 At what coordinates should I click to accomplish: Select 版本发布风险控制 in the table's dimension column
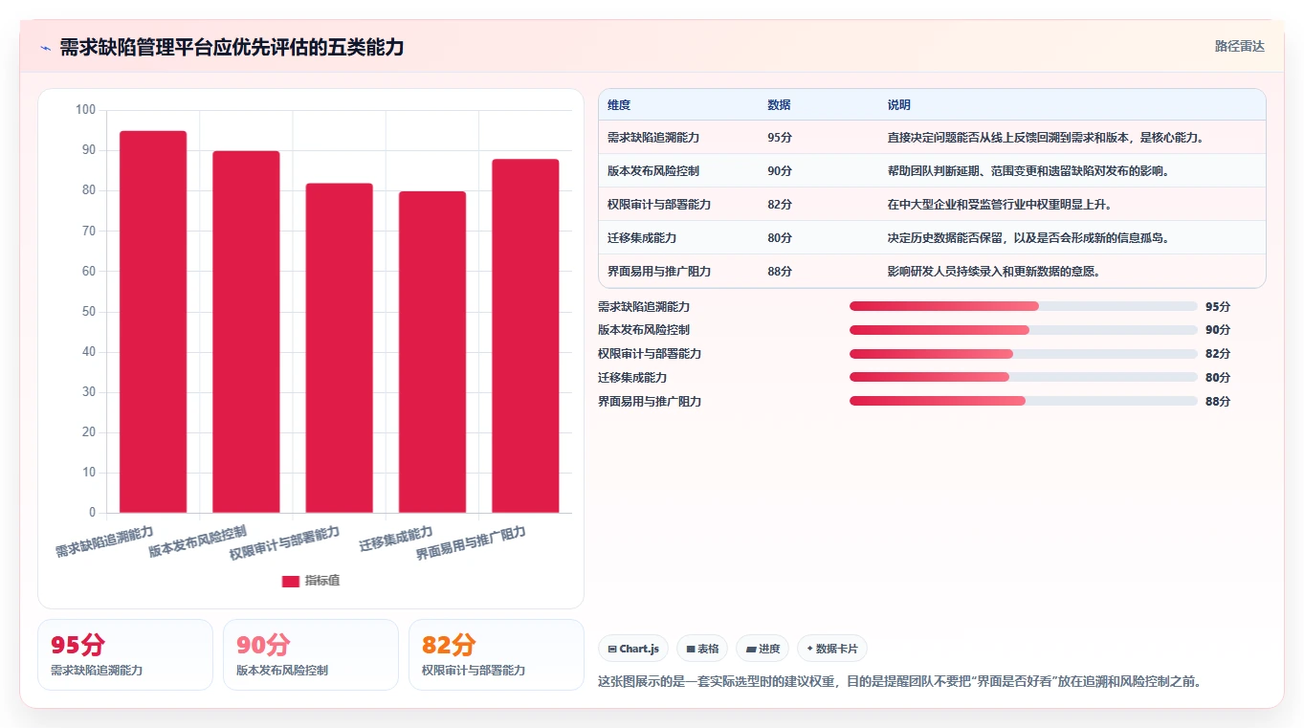pos(653,171)
